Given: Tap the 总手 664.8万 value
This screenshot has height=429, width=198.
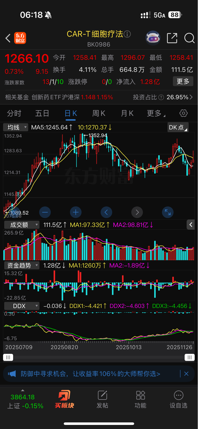Looking at the screenshot, I should click(132, 70).
